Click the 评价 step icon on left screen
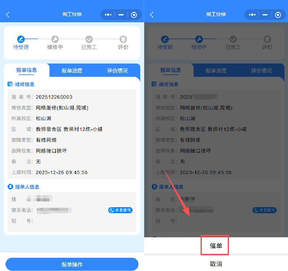The width and height of the screenshot is (288, 271). [123, 39]
